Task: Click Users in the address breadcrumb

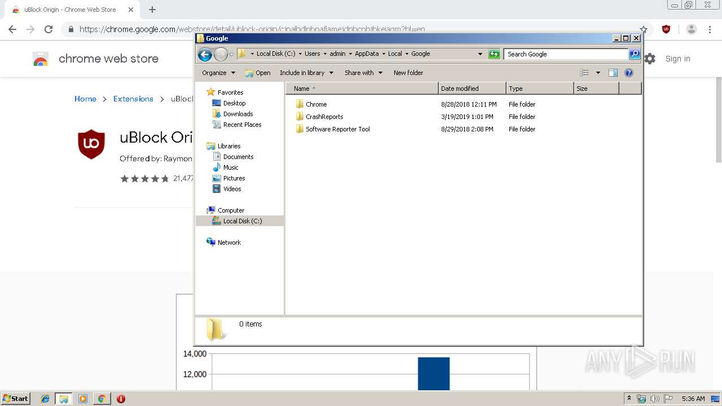Action: [312, 54]
